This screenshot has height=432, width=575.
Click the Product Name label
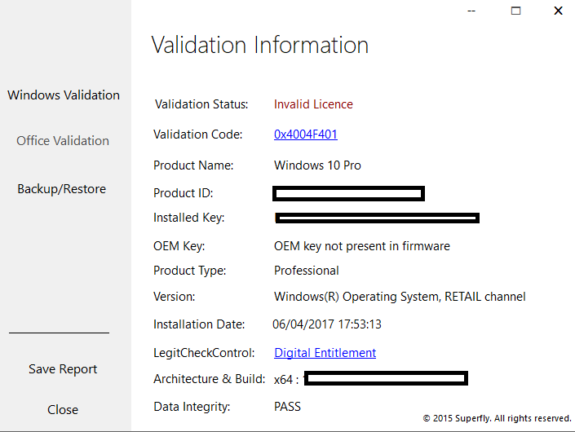pos(193,165)
